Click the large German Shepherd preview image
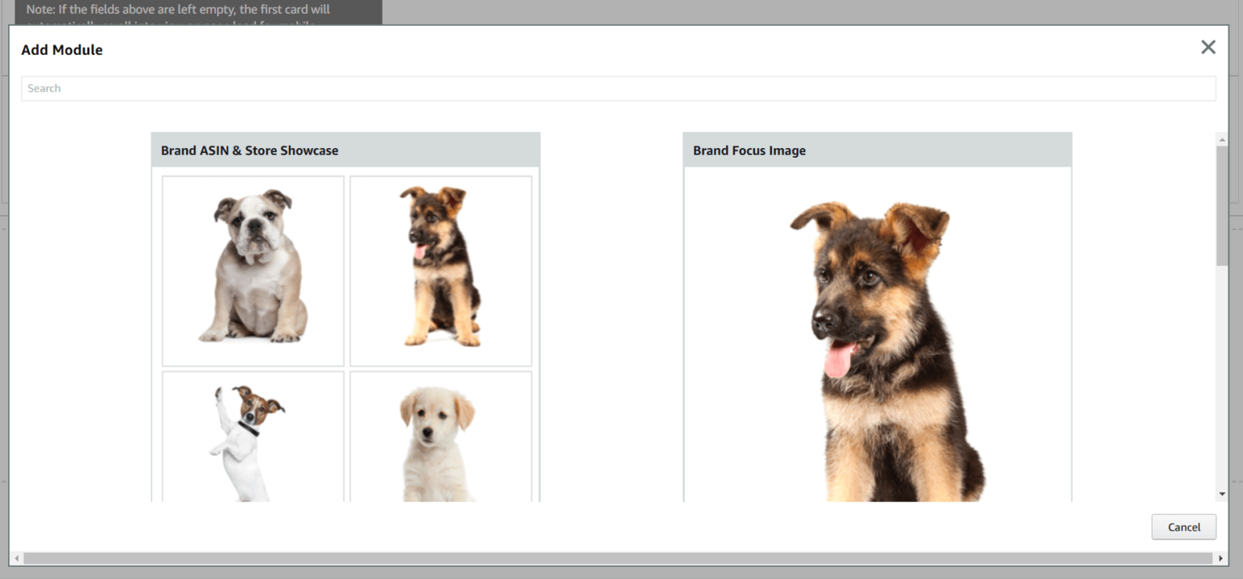Image resolution: width=1243 pixels, height=579 pixels. (878, 340)
